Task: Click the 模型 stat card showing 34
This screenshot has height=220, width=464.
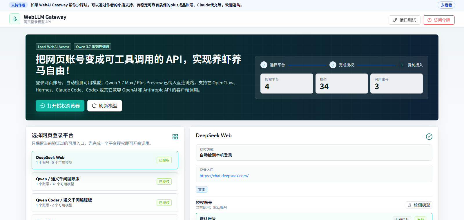Action: [342, 83]
